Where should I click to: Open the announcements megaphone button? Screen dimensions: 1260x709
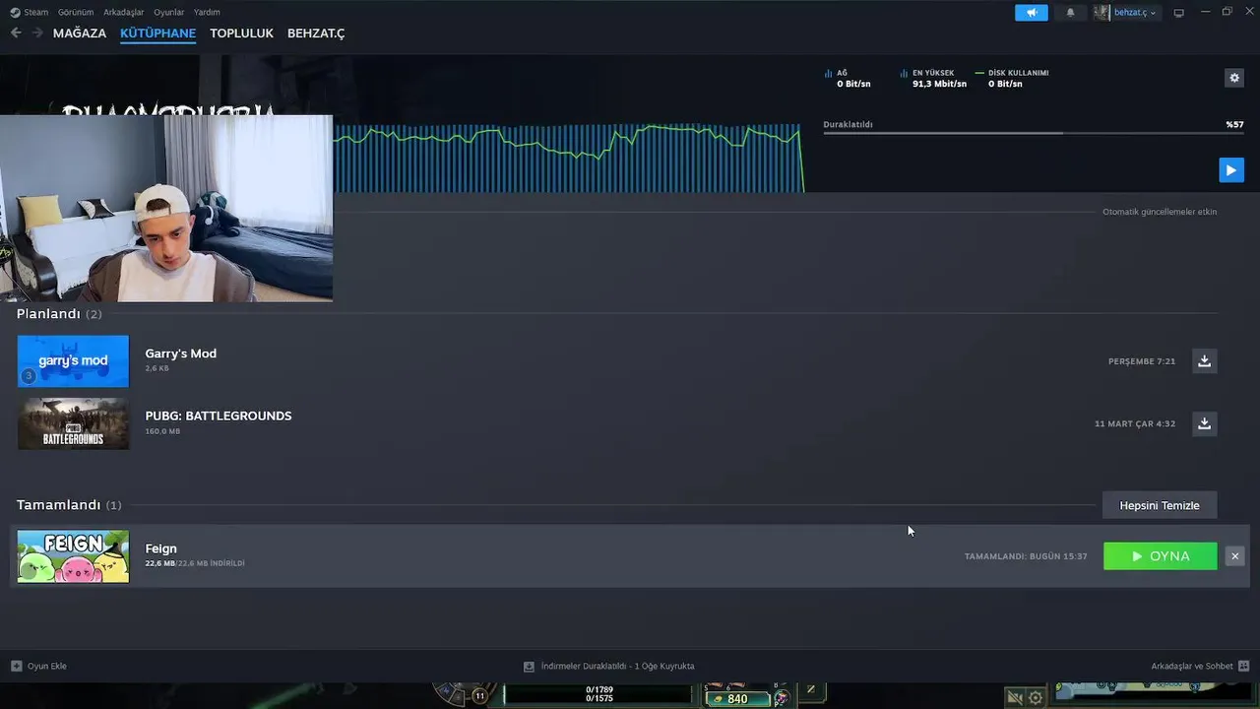1032,13
